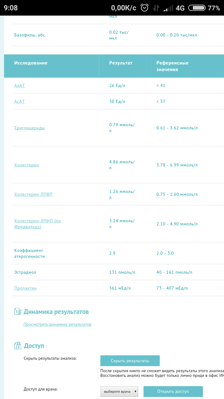Screen dimensions: 224x399
Task: Open the Холестерин-ЛПНП (по Фридвальду) link
Action: [x=37, y=224]
